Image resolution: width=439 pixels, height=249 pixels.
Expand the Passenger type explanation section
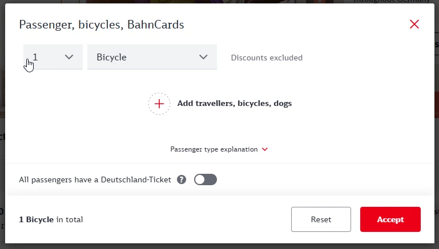point(214,149)
